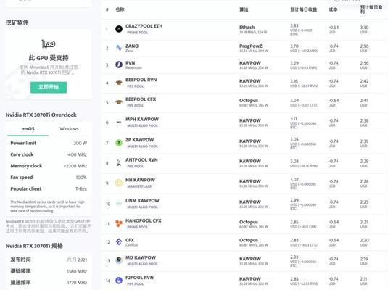Click Octopus algorithm in BEEPOOL CFX row
Viewport: 388px width, 290px height.
tap(249, 101)
